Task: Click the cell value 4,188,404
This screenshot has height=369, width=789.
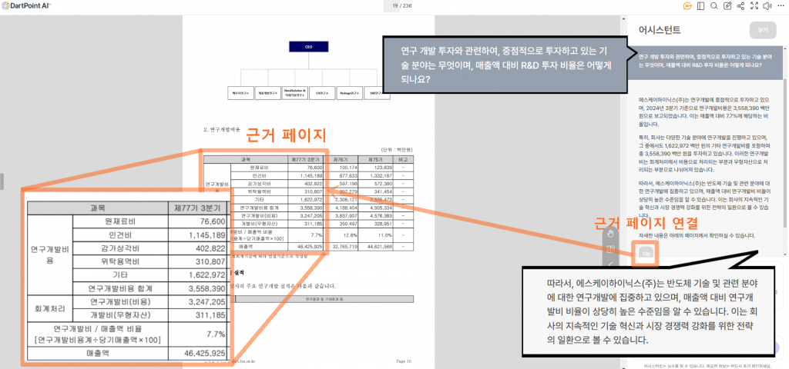Action: click(x=347, y=208)
